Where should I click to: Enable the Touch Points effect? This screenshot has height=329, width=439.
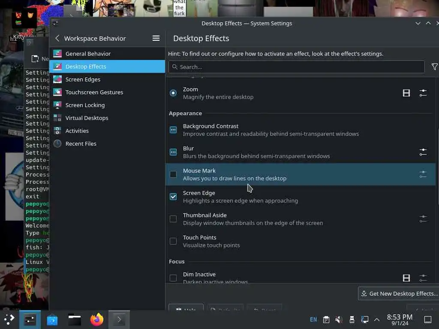click(x=173, y=241)
